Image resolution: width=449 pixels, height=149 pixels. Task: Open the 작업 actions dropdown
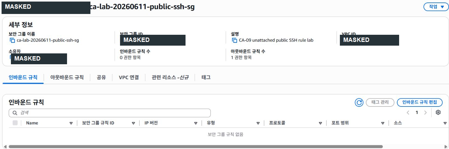[x=436, y=7]
